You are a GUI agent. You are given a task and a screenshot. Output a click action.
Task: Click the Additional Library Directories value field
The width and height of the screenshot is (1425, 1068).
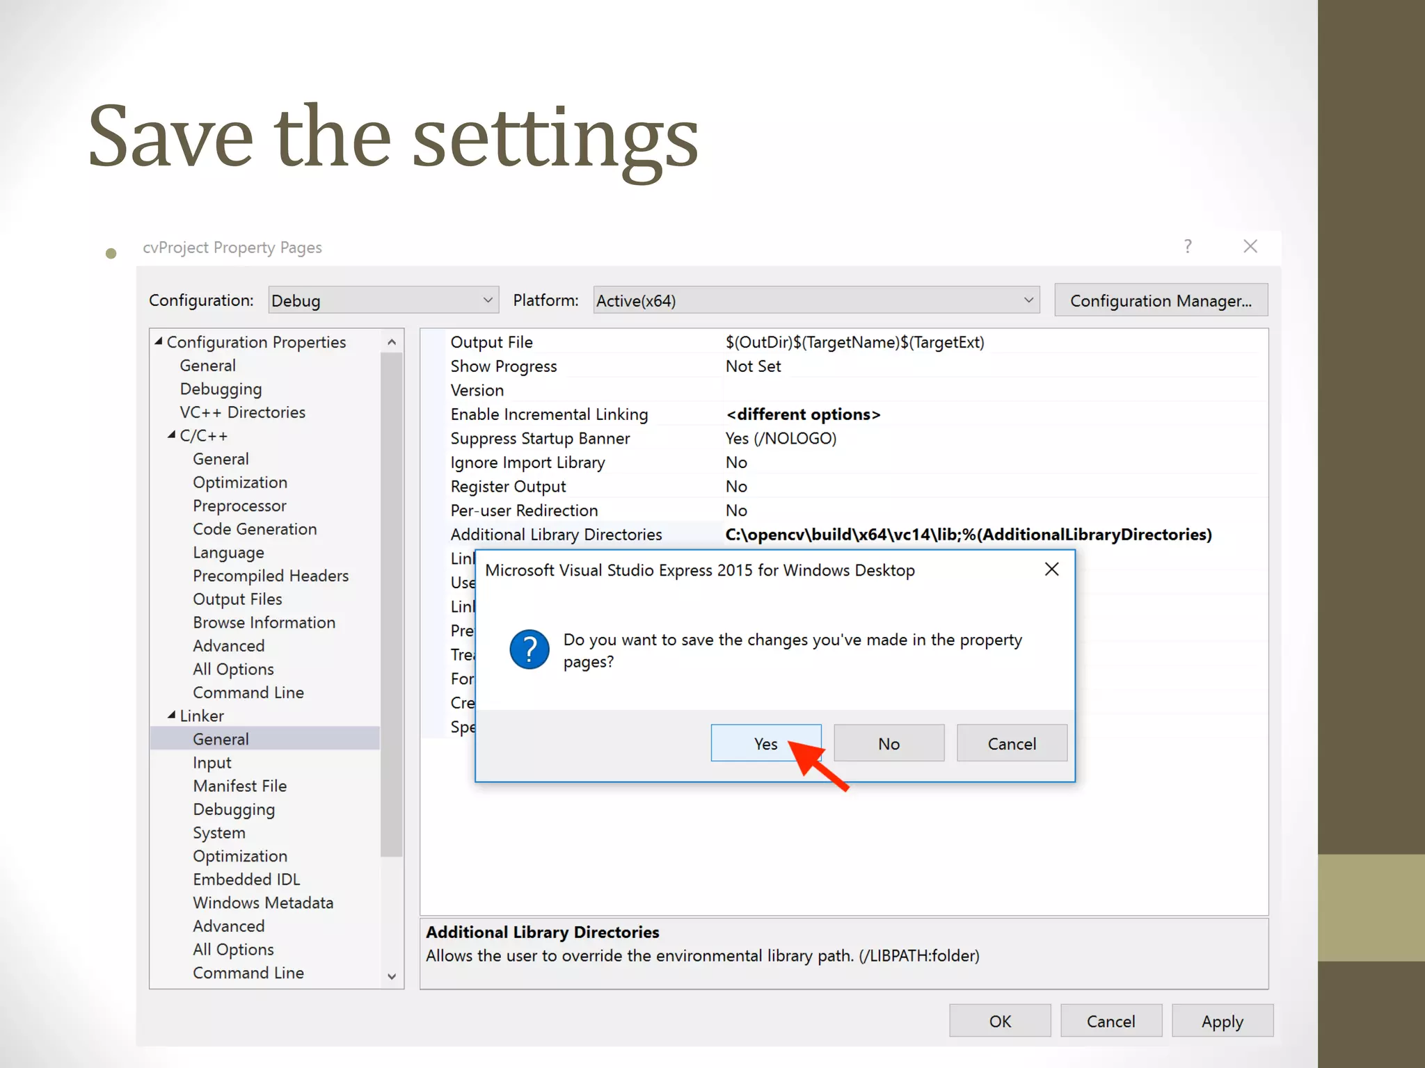coord(967,535)
